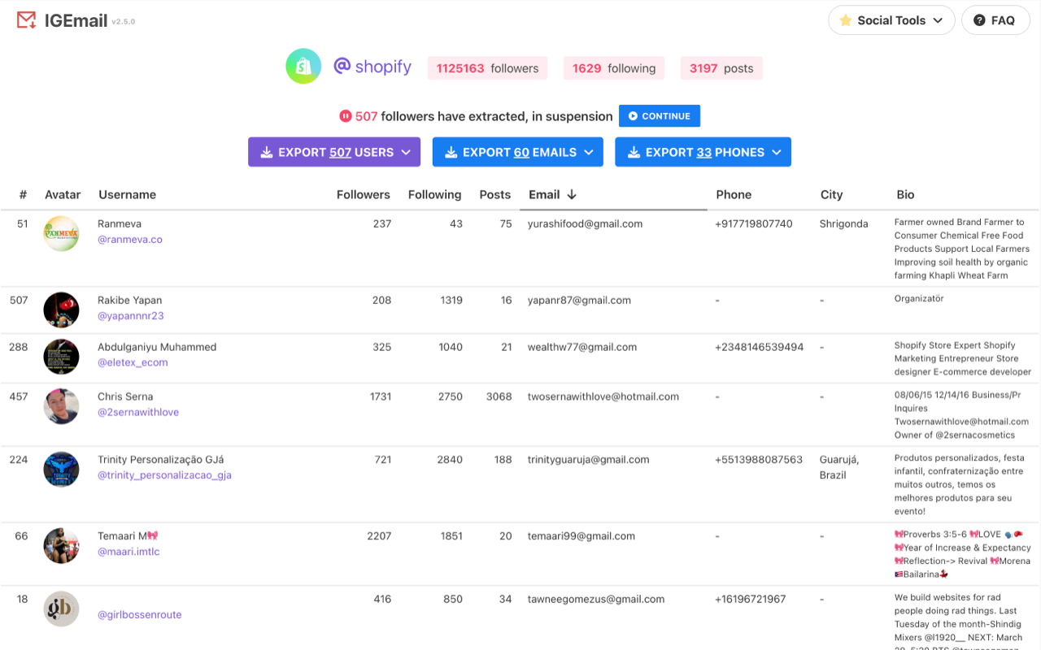Select email wealthw77@gmail.com
The width and height of the screenshot is (1041, 650).
pos(582,347)
